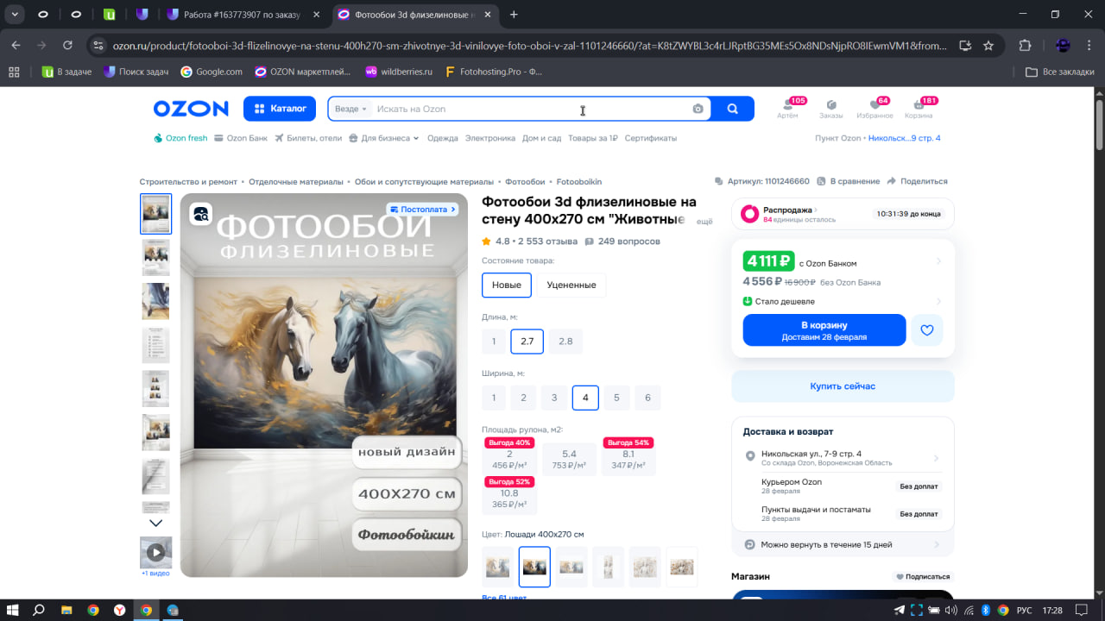Viewport: 1105px width, 621px height.
Task: Add product to В сравнение
Action: point(849,182)
